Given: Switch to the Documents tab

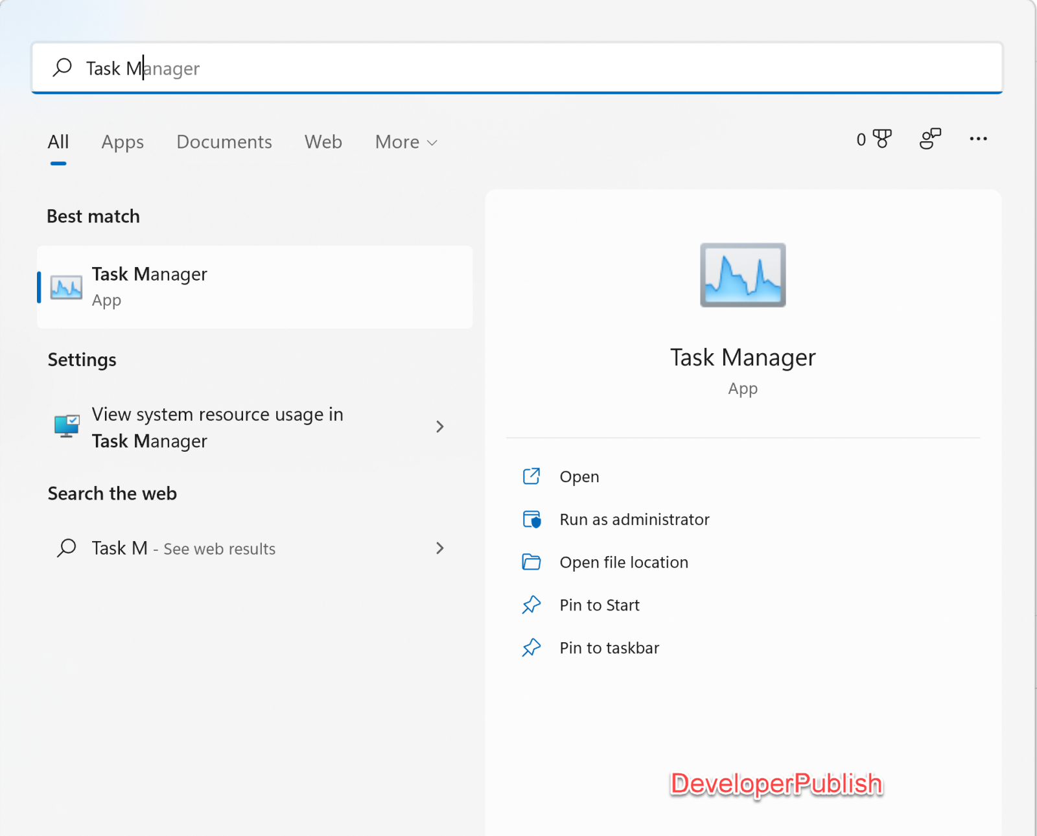Looking at the screenshot, I should [224, 142].
